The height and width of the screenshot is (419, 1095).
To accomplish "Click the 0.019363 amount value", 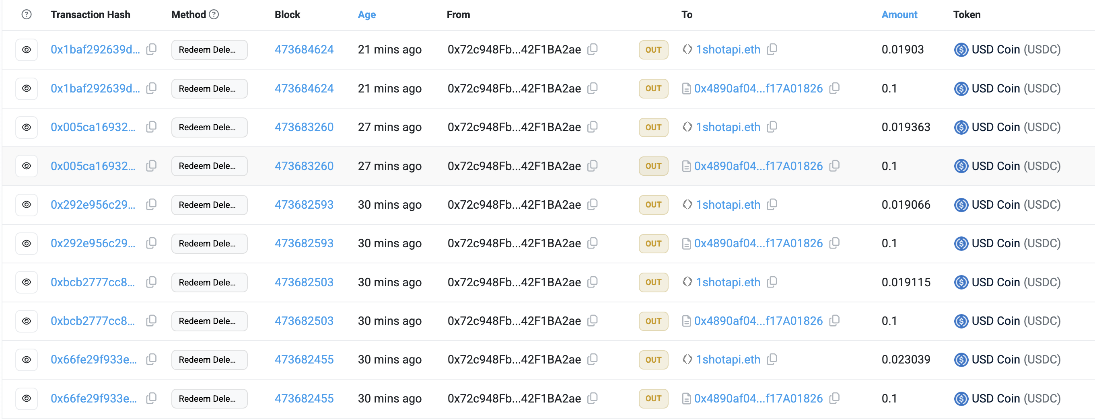I will (906, 127).
